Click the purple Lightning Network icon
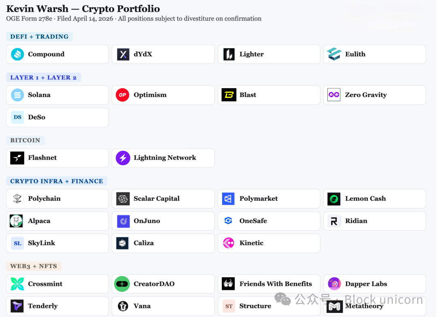Viewport: 437px width, 317px height. click(123, 158)
